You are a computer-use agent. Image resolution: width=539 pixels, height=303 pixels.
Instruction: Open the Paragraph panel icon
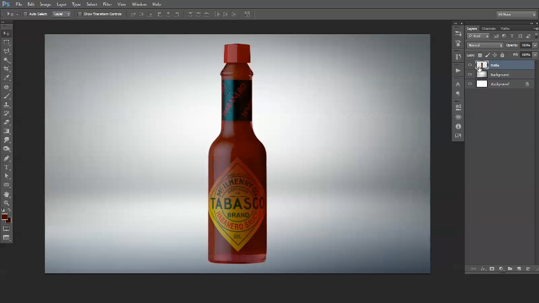[x=458, y=94]
